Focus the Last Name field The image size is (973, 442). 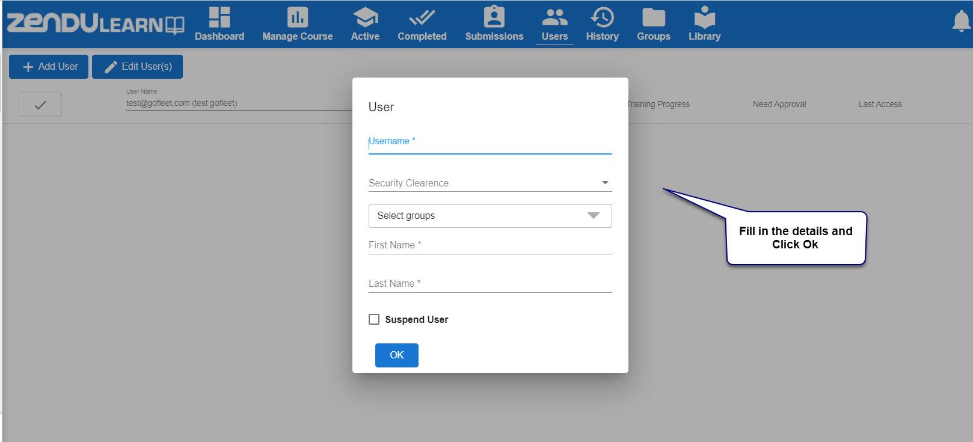click(x=490, y=284)
